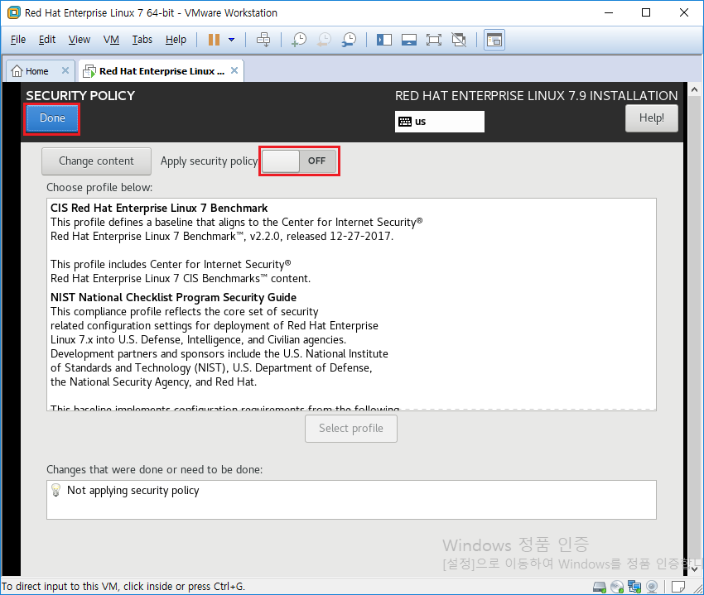Open the power options dropdown arrow

[x=232, y=40]
